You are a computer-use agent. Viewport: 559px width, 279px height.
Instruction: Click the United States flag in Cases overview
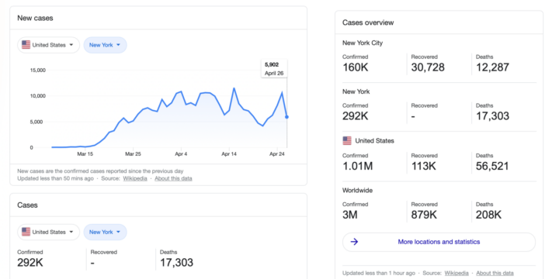pos(347,141)
